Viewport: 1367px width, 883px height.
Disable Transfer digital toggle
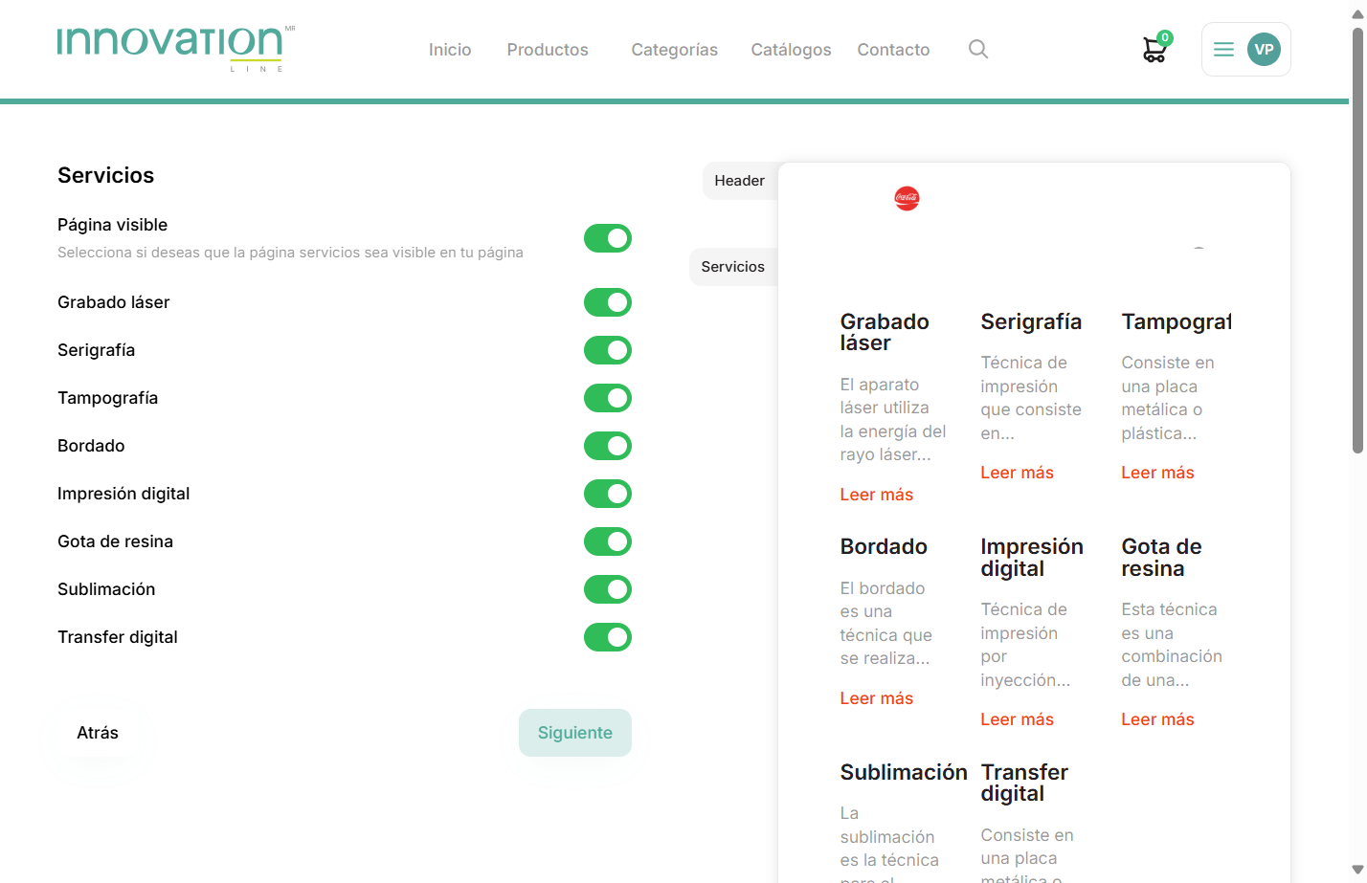pos(608,637)
